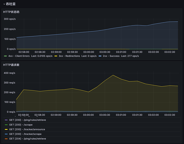Select GET [200] - /ping/rules/retrieve legend label
The width and height of the screenshot is (184, 144).
pos(27,120)
